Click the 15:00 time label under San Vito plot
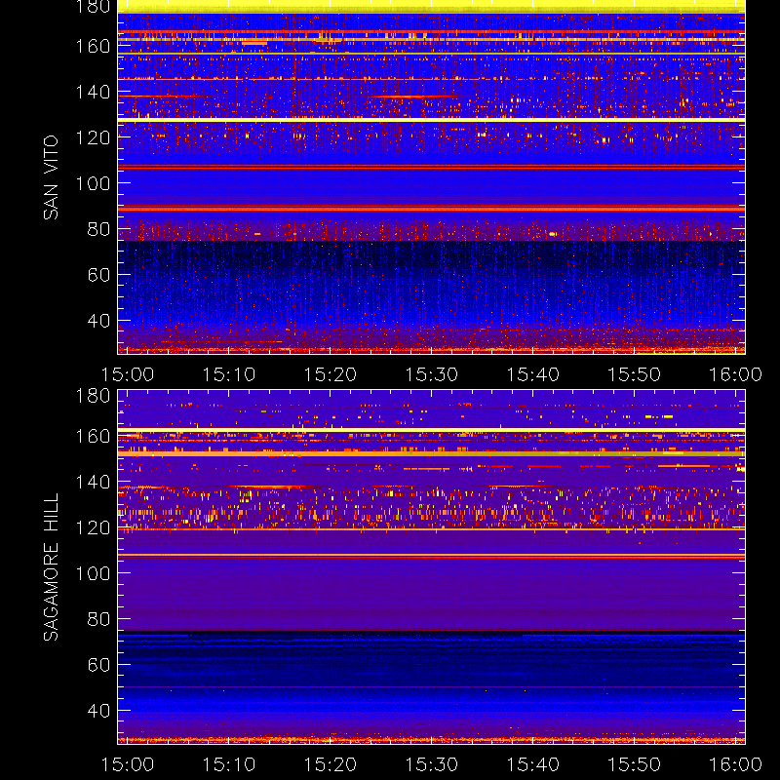 point(128,374)
